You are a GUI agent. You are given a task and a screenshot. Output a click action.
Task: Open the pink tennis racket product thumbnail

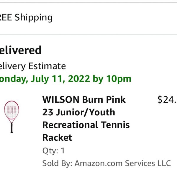(12, 117)
